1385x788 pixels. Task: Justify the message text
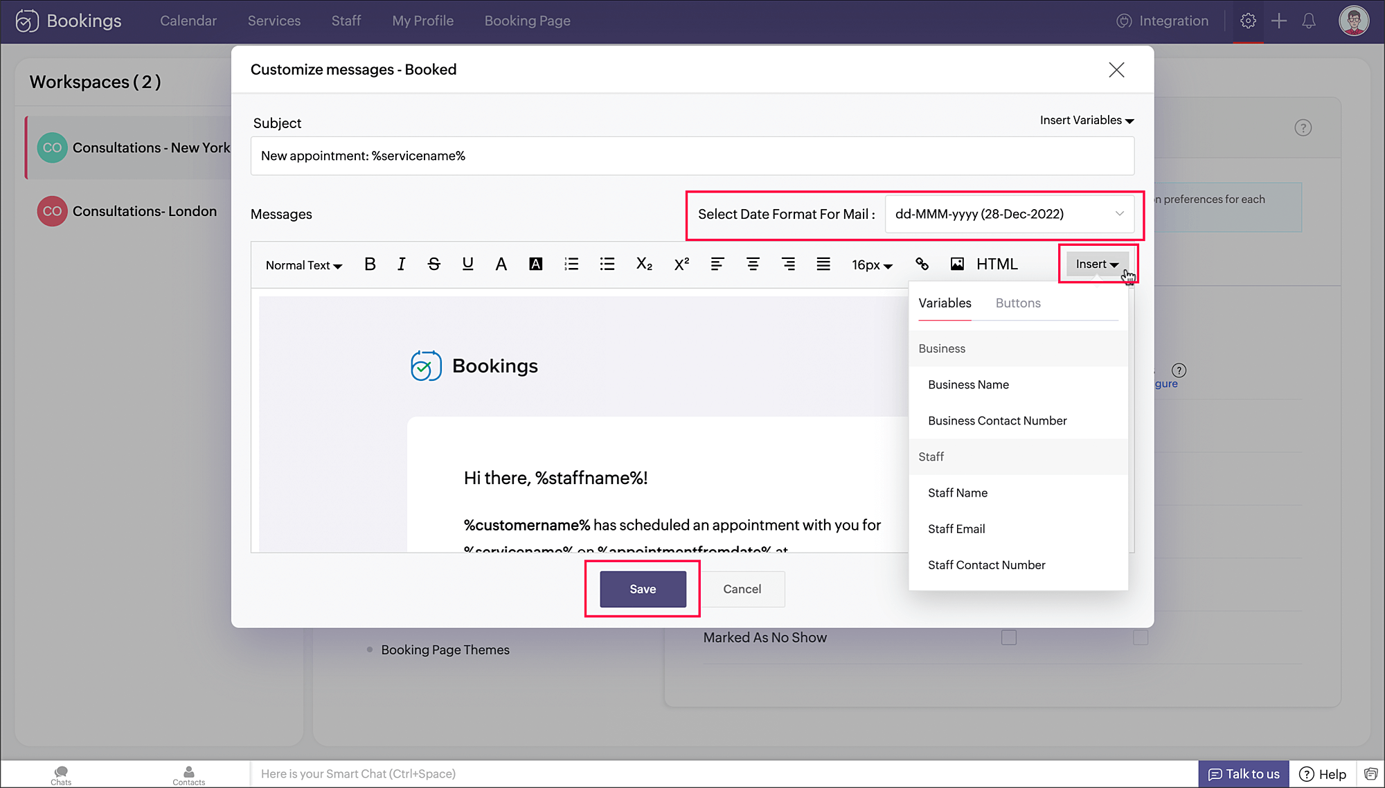pos(823,264)
